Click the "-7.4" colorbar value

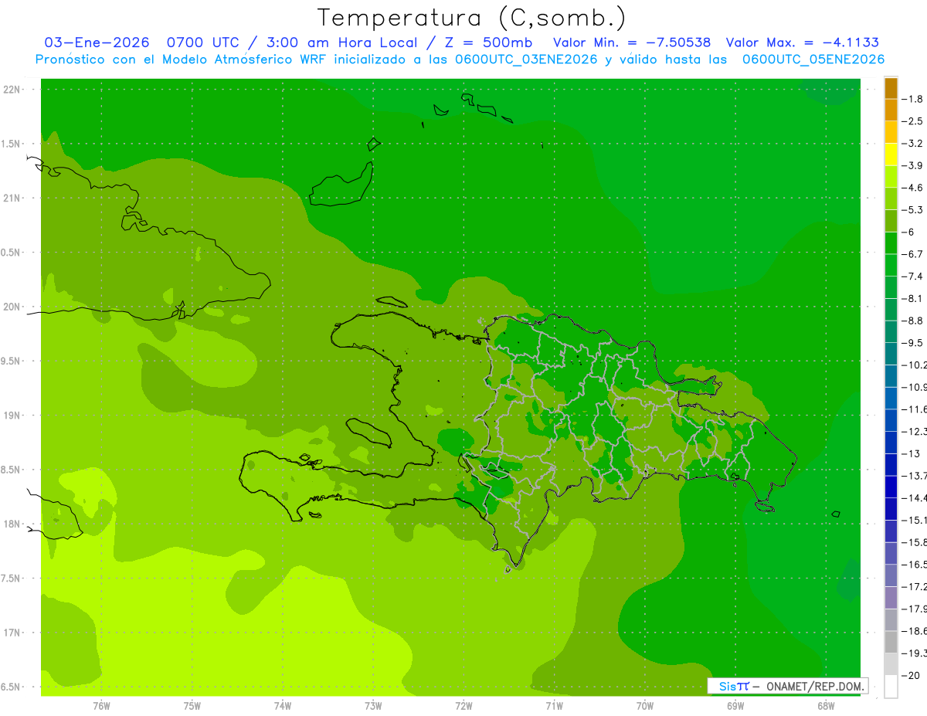coord(913,276)
